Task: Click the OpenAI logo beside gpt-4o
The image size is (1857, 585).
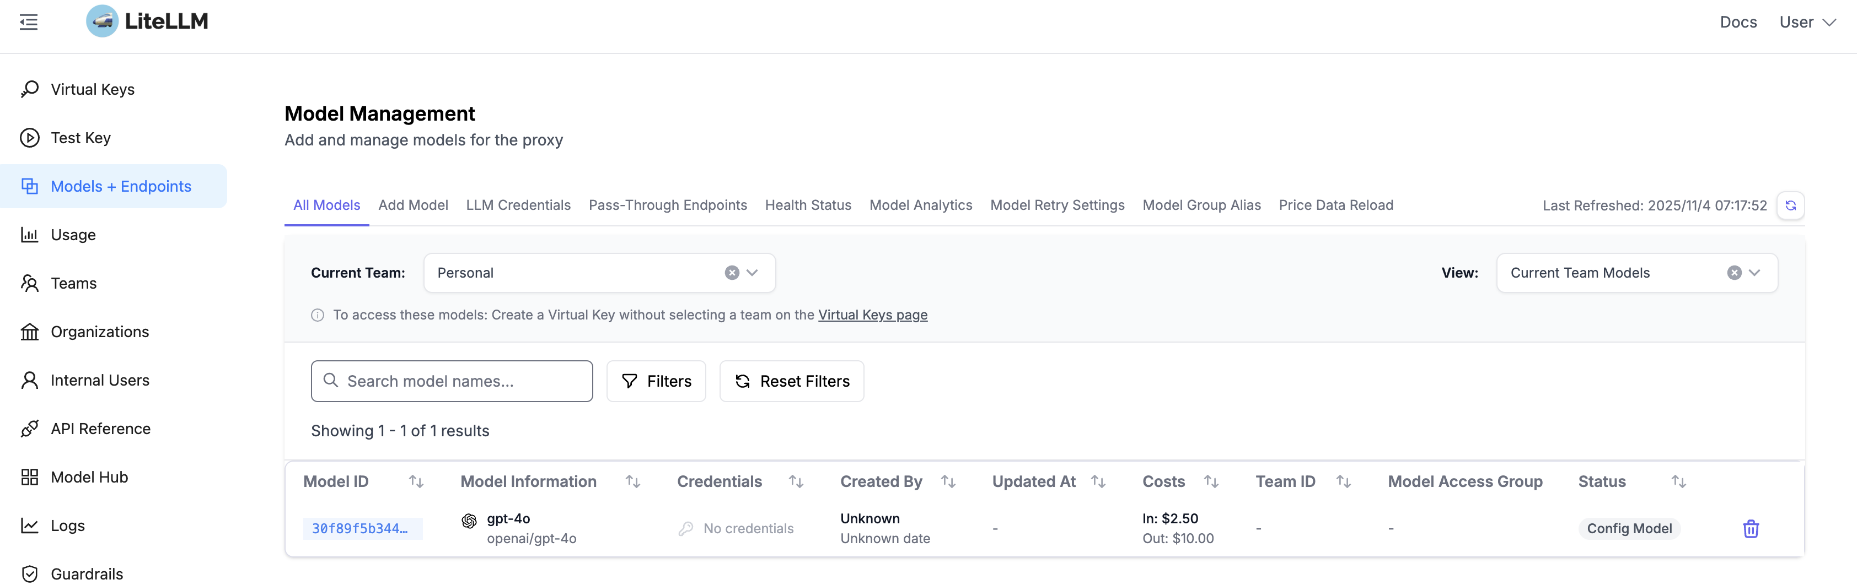Action: 469,520
